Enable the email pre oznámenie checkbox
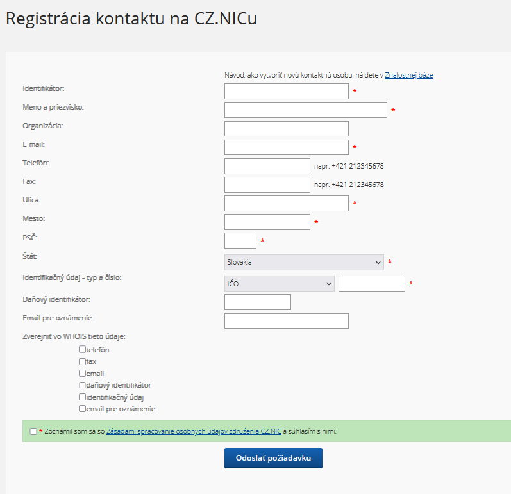Viewport: 511px width, 494px height. pyautogui.click(x=82, y=408)
